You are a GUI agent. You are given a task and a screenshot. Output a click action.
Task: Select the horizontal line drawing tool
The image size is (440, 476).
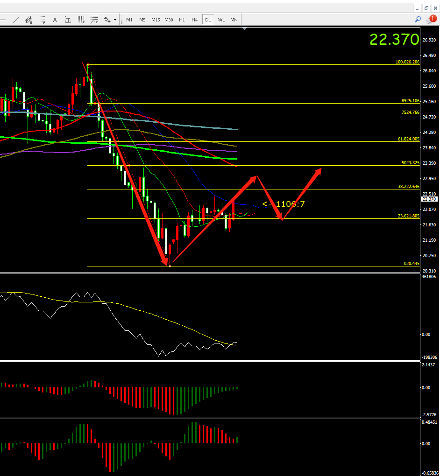3,20
